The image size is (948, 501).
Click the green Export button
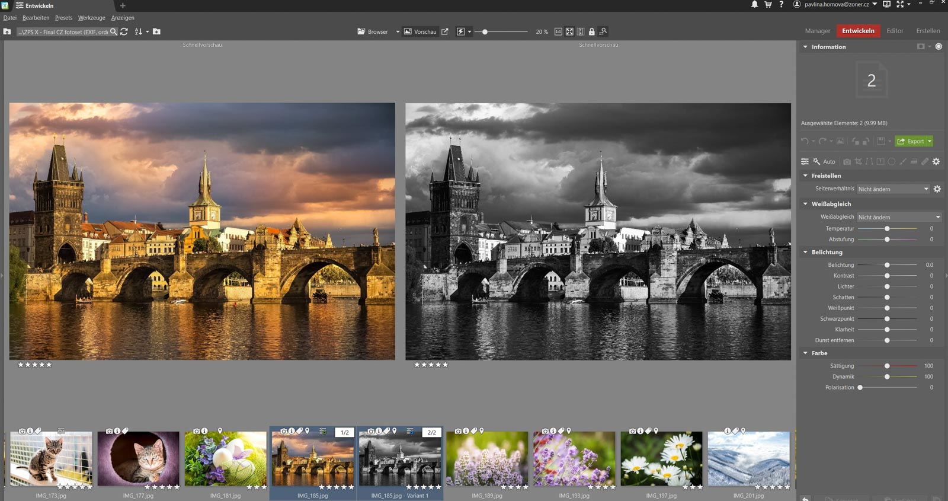(910, 141)
